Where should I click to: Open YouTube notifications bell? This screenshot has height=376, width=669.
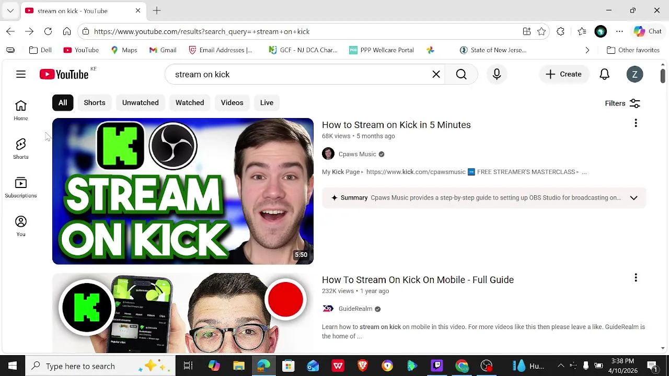(x=604, y=74)
